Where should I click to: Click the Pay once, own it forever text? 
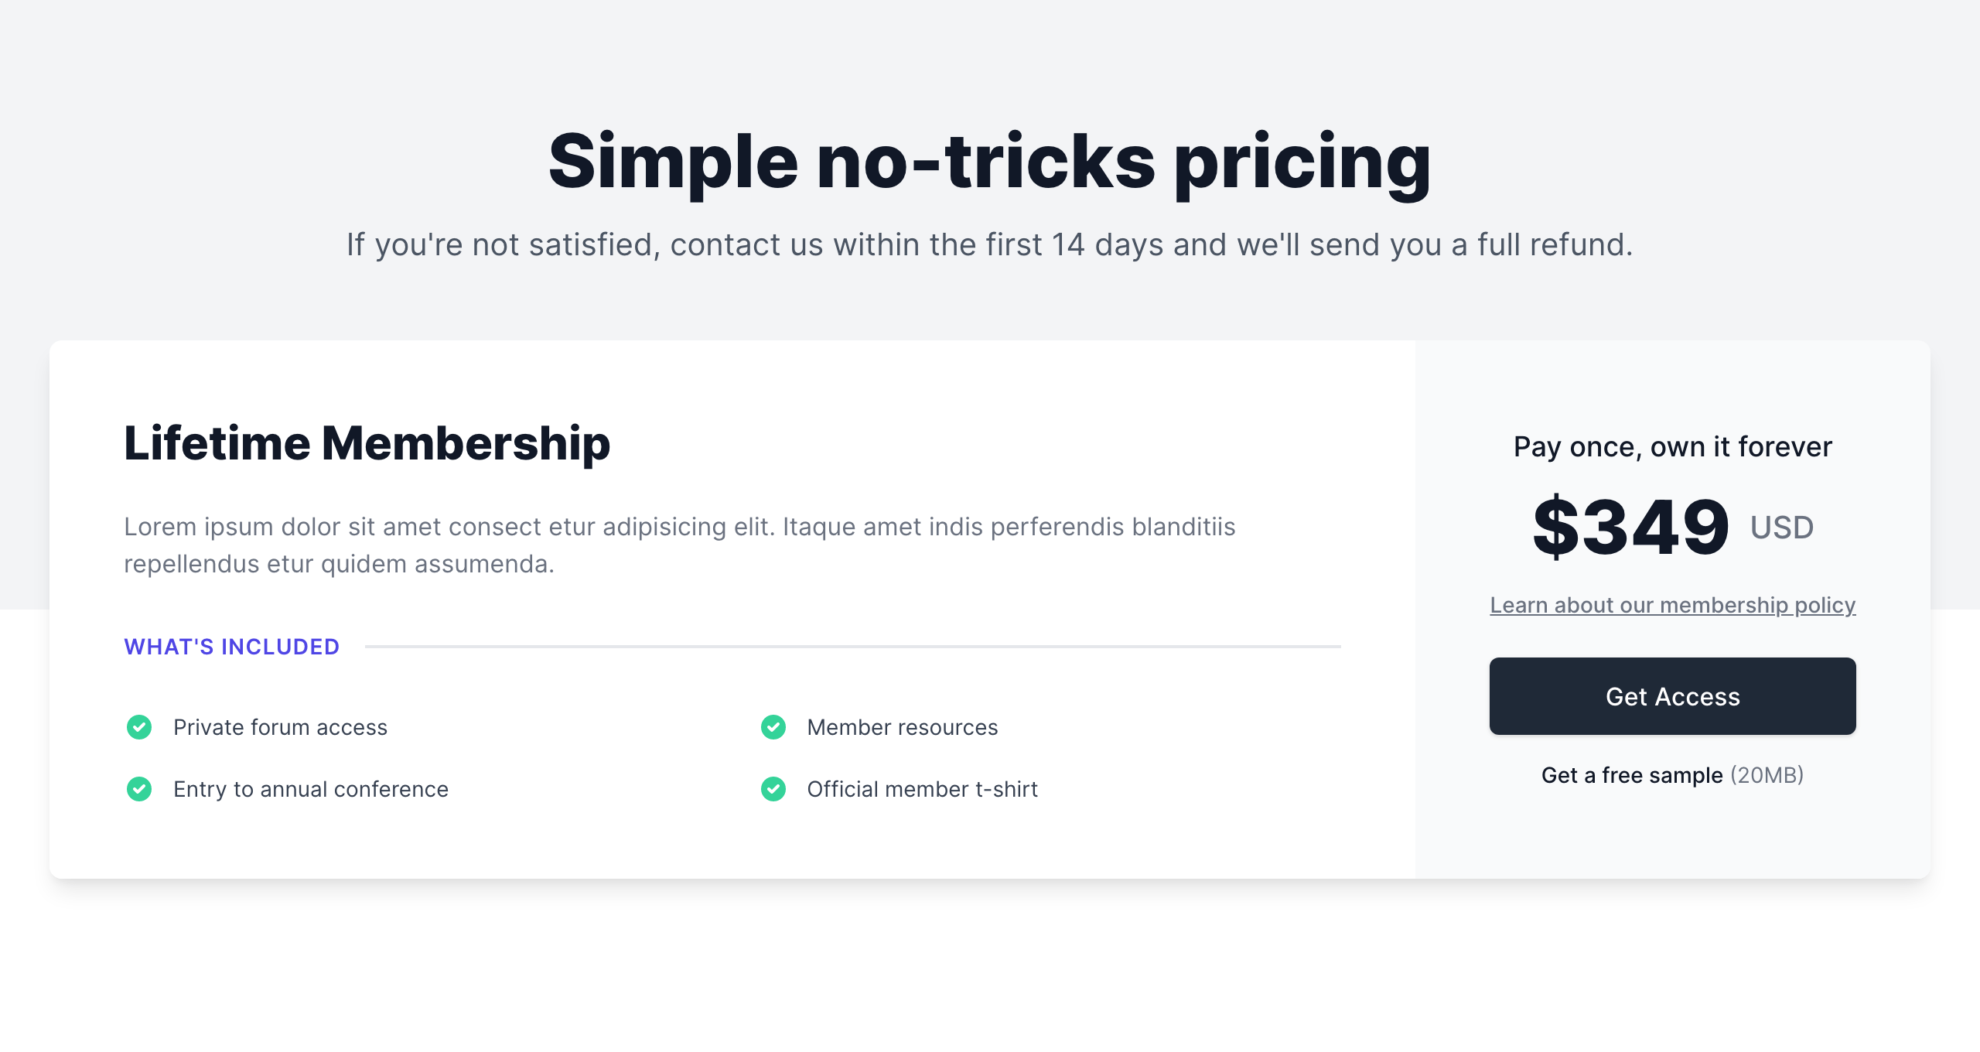point(1672,447)
